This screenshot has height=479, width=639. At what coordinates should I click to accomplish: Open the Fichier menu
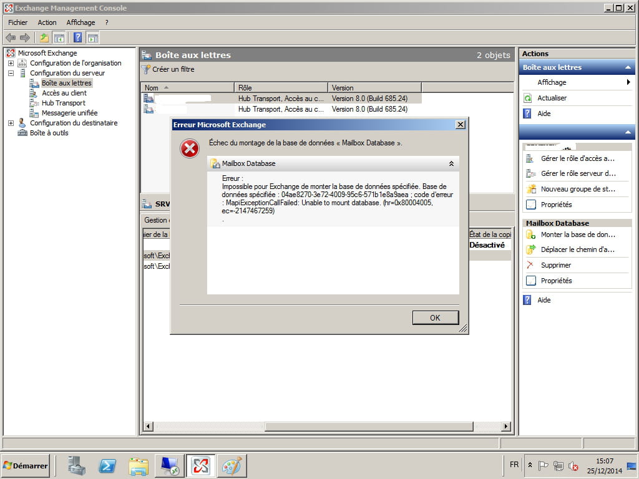point(18,22)
